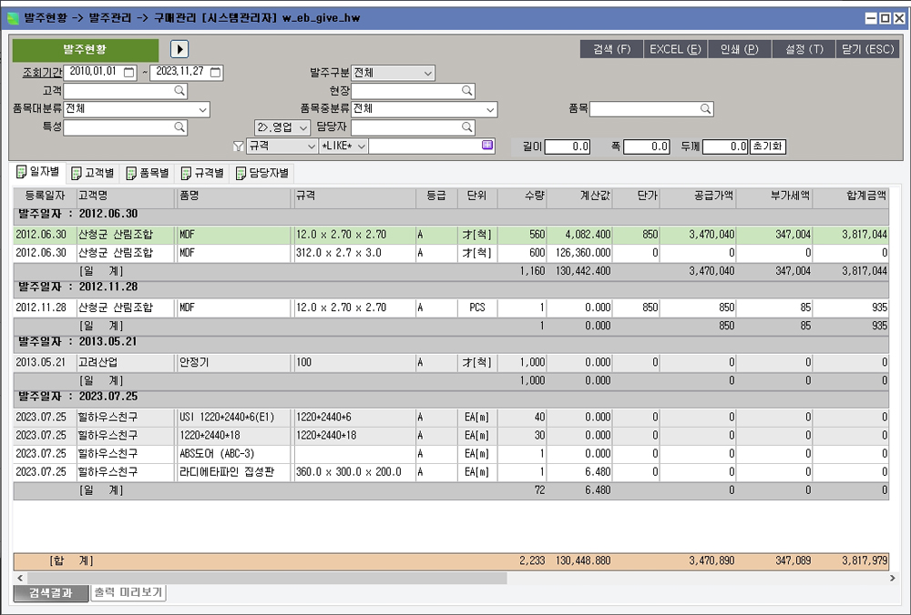
Task: Expand the 품목중분류 dropdown
Action: [490, 109]
